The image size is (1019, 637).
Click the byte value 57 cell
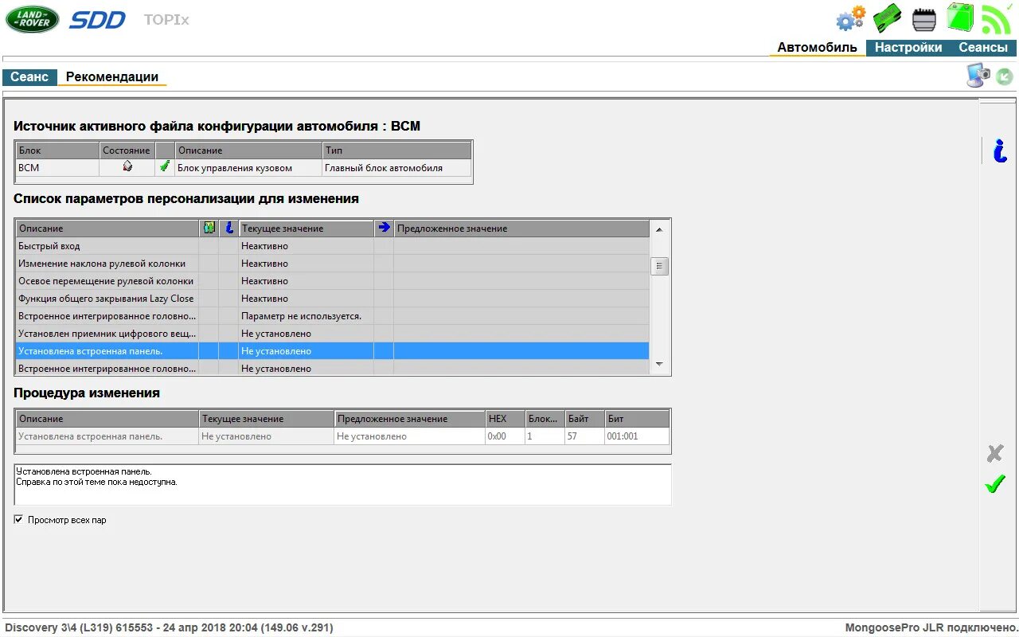click(584, 436)
